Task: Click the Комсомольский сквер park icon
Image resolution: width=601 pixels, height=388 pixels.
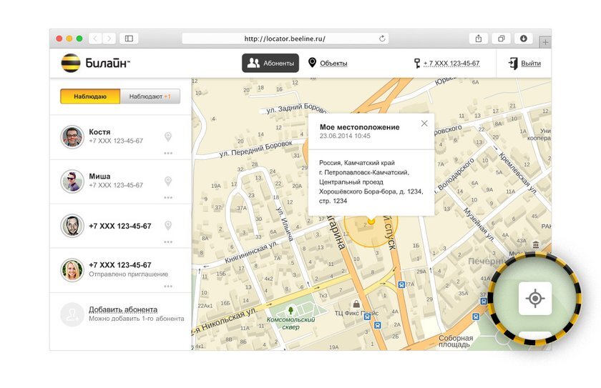Action: (x=290, y=309)
